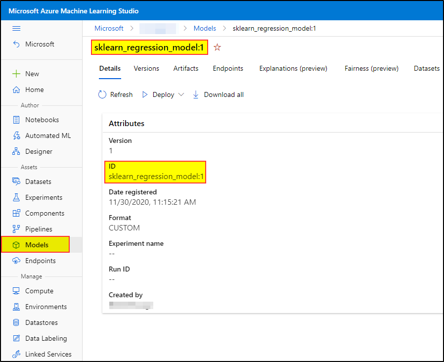Click the blurred Created by value
The width and height of the screenshot is (444, 362).
(131, 305)
